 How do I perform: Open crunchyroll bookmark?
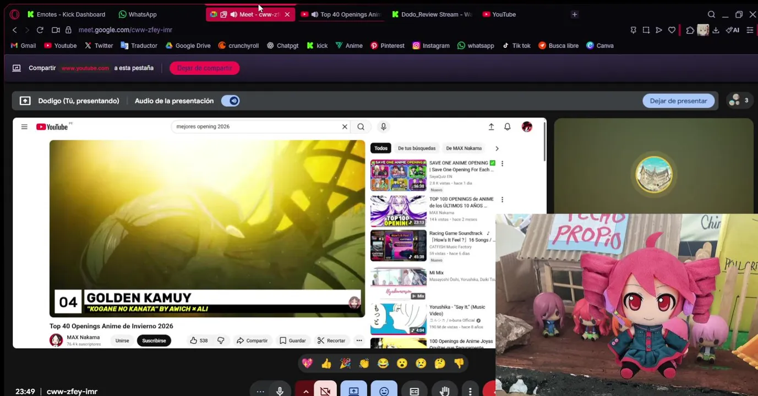[x=238, y=46]
